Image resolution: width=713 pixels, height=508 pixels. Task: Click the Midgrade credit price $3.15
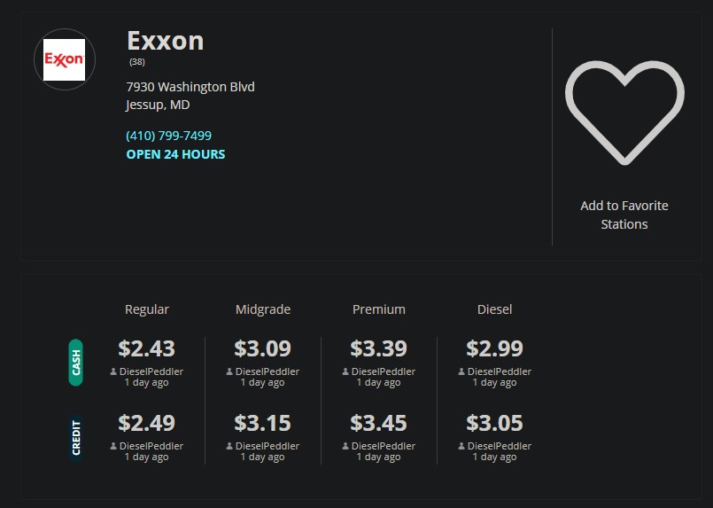[262, 424]
